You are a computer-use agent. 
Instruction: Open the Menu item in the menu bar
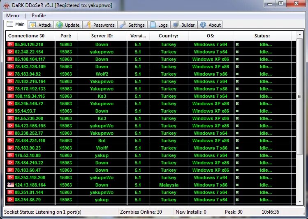click(x=13, y=16)
